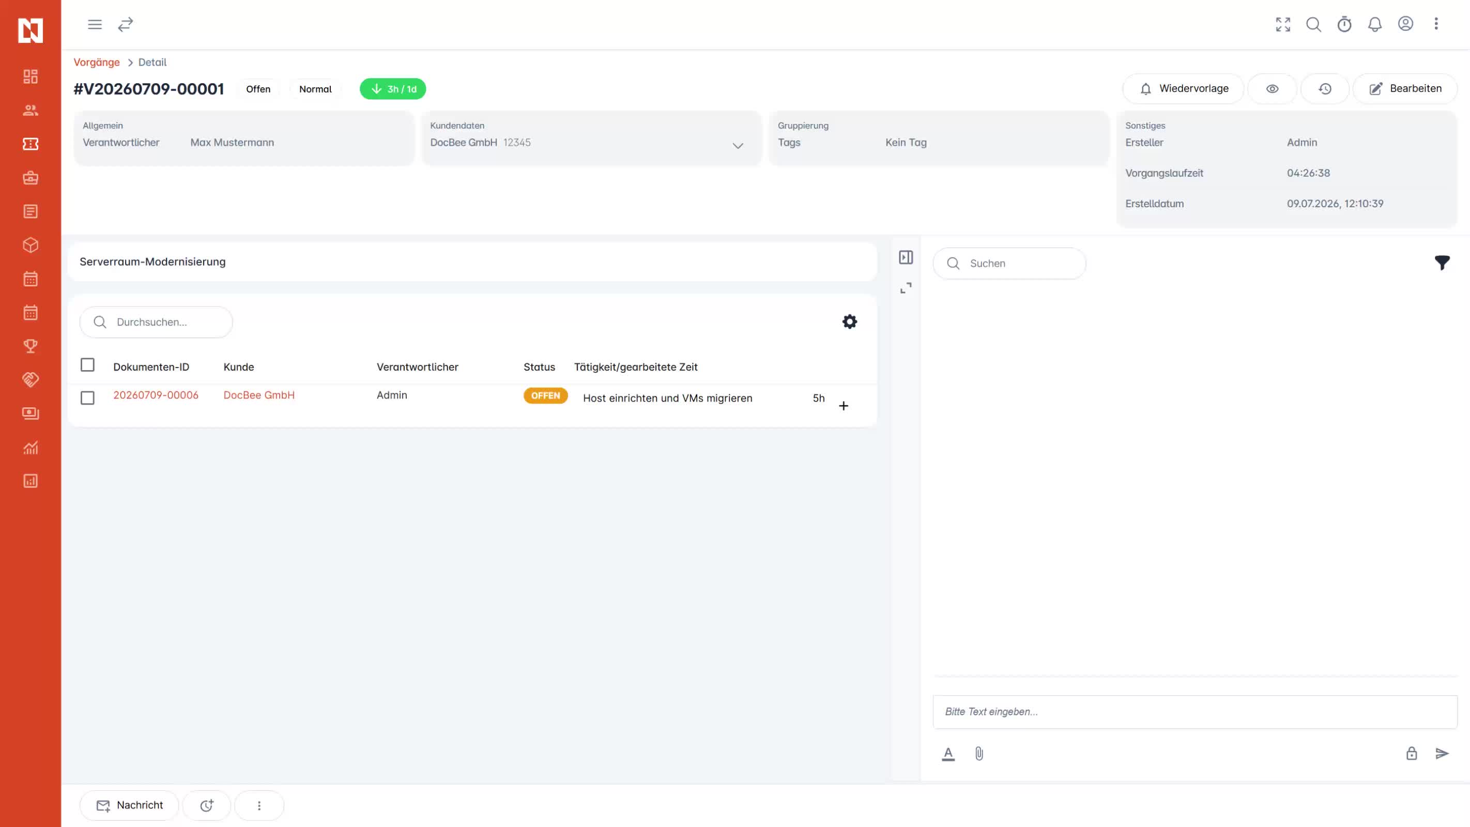Click the swap arrows icon in top bar
Viewport: 1470px width, 827px height.
point(126,24)
